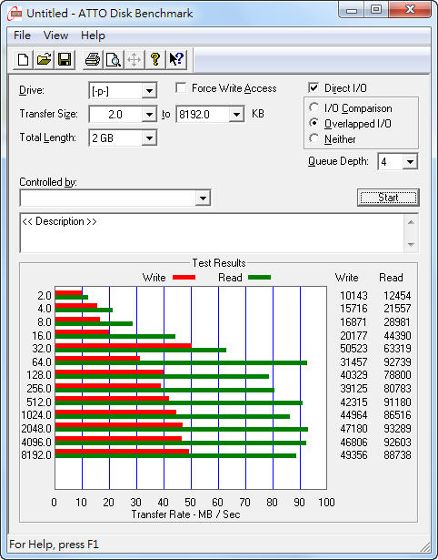Click the red Write legend swatch
The image size is (438, 560).
[x=184, y=277]
